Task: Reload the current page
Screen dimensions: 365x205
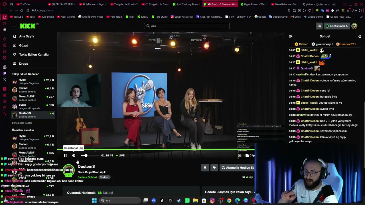Action: [21, 11]
